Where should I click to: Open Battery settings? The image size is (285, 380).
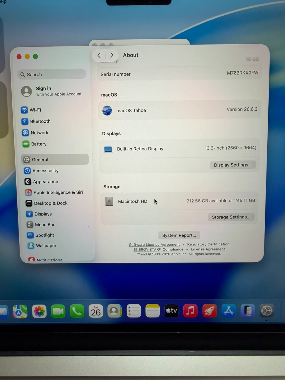35,144
